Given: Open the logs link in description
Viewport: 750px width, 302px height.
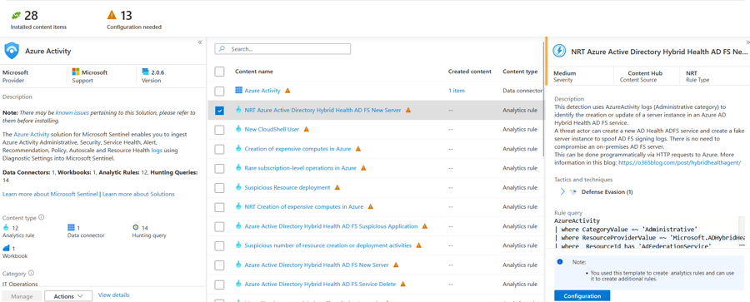Looking at the screenshot, I should point(157,150).
